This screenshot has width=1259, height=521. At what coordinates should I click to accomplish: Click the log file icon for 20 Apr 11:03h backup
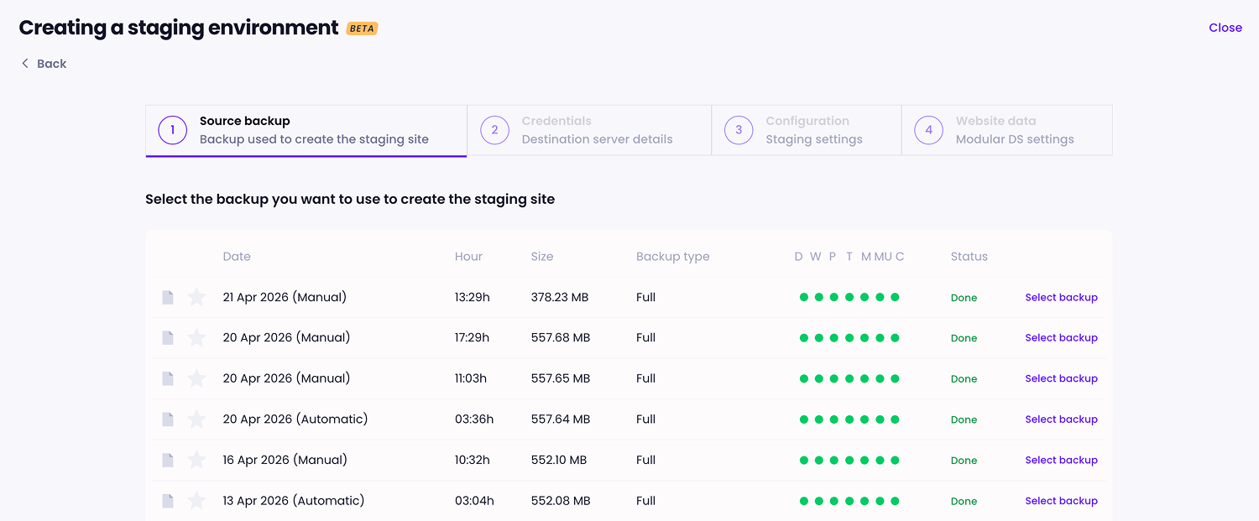coord(168,378)
